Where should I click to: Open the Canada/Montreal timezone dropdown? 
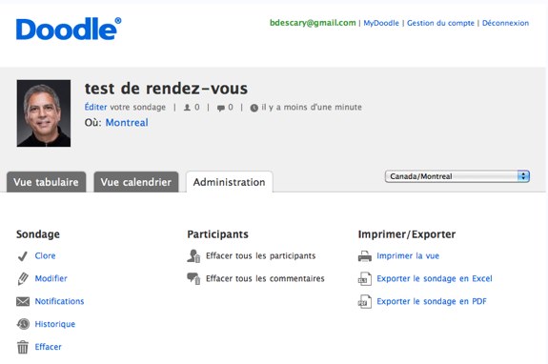click(457, 176)
